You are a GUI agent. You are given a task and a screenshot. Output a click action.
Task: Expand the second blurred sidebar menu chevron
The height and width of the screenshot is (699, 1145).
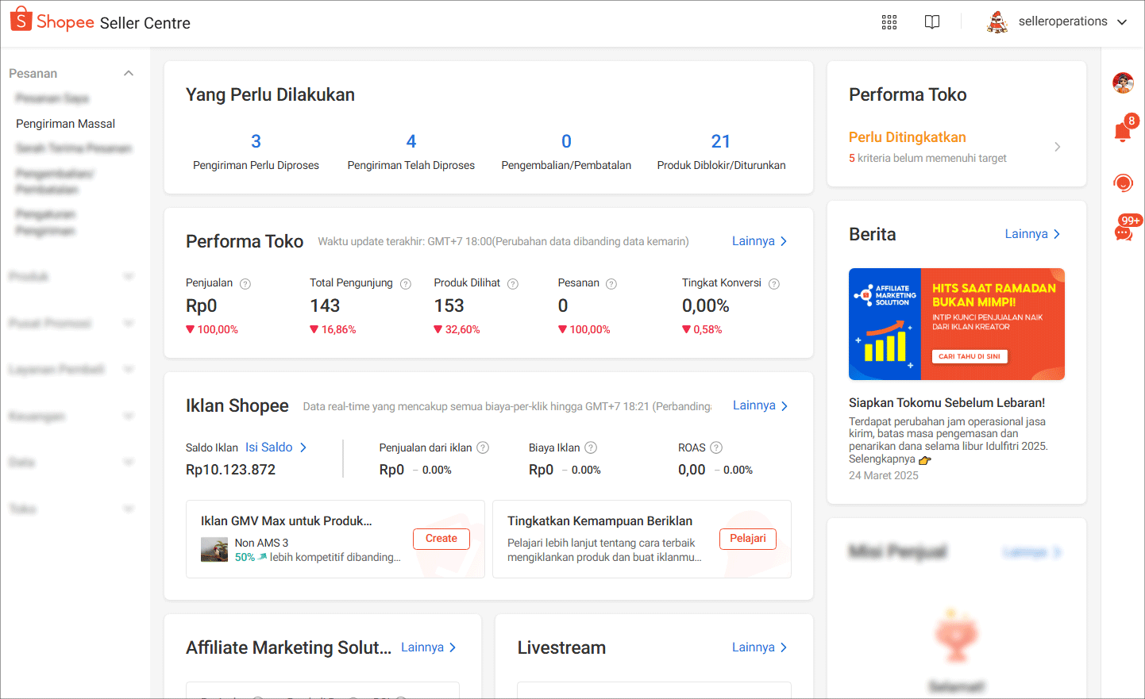(129, 323)
